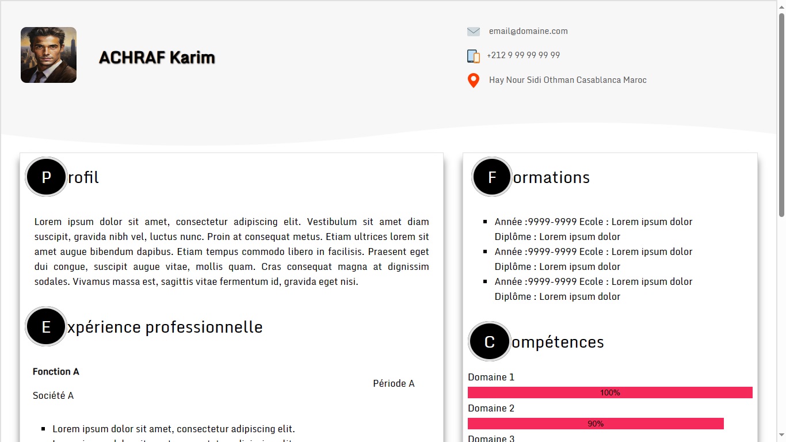Click the Domaine 2 90% progress bar

[x=596, y=424]
